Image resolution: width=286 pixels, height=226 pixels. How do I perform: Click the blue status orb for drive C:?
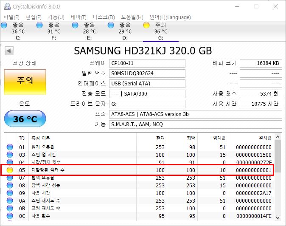[4, 25]
